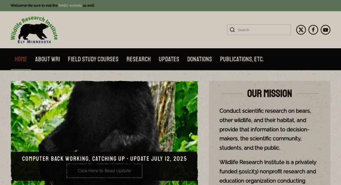Open the Facebook social icon
Screen dimensions: 341x185
coord(313,30)
